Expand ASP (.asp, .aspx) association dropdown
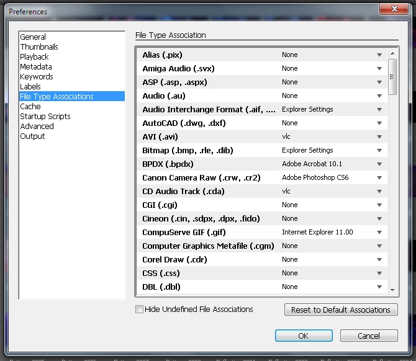416x361 pixels. (379, 82)
